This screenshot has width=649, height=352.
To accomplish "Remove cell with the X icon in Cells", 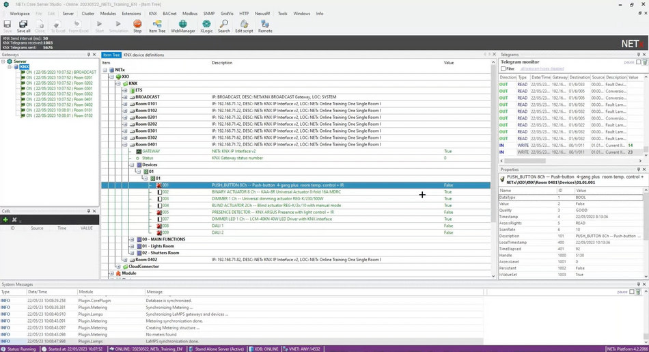I will tap(14, 220).
